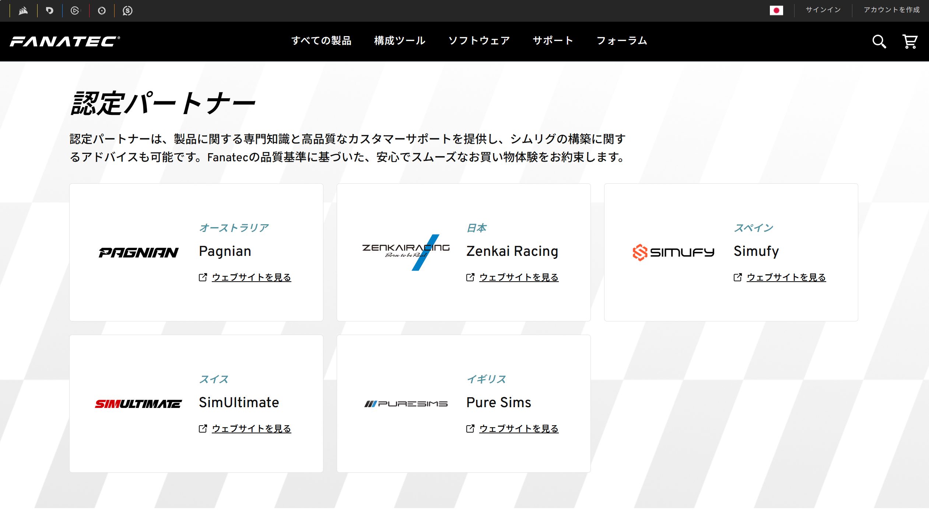Click the Zenkai Racing logo thumbnail
929x518 pixels.
406,252
